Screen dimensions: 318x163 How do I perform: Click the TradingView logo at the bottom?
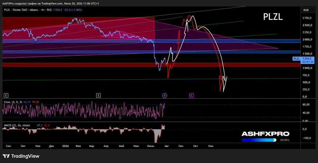click(x=21, y=156)
